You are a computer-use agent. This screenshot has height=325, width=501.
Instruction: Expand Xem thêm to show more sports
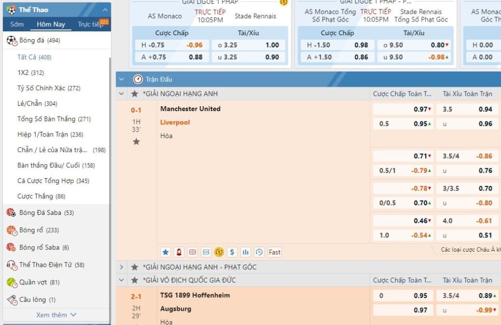56,315
